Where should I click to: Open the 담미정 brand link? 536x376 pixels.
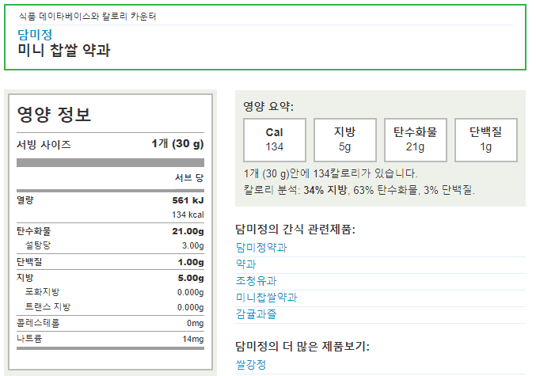(x=35, y=35)
